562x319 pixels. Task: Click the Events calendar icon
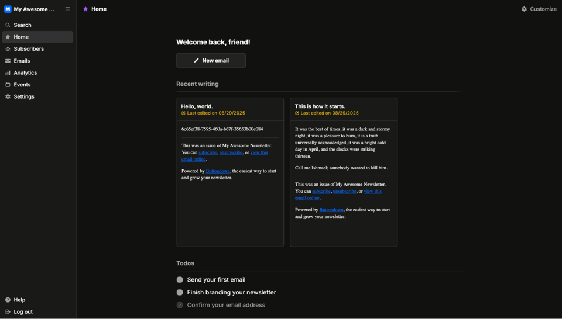coord(8,85)
